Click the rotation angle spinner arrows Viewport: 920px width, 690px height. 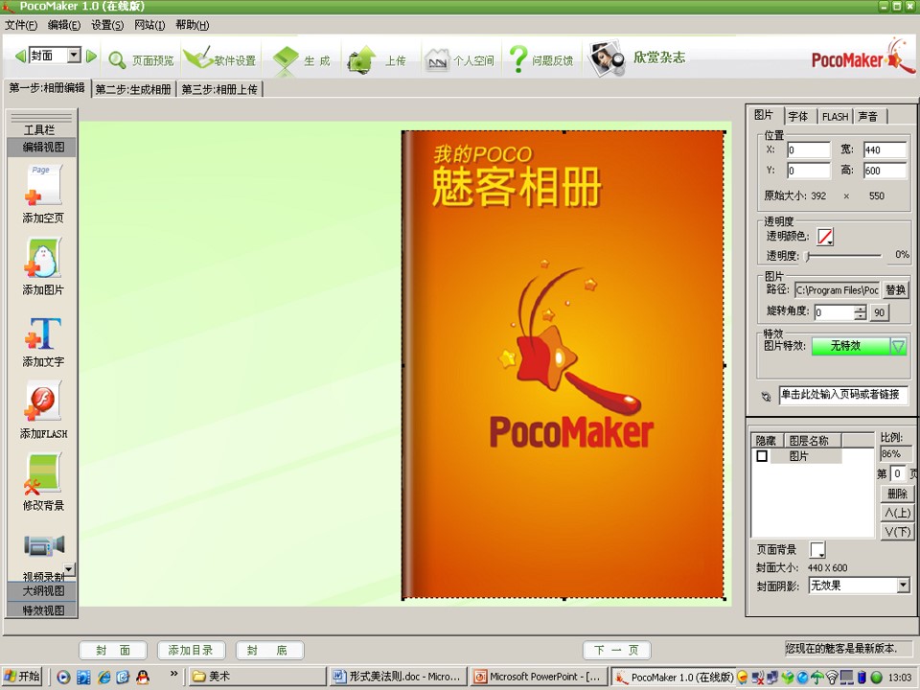(861, 312)
